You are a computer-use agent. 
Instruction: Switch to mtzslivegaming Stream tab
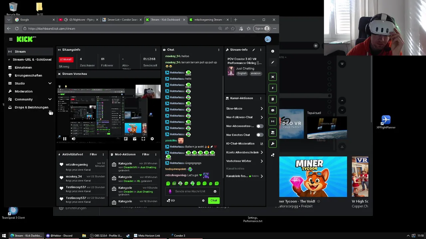tap(209, 20)
